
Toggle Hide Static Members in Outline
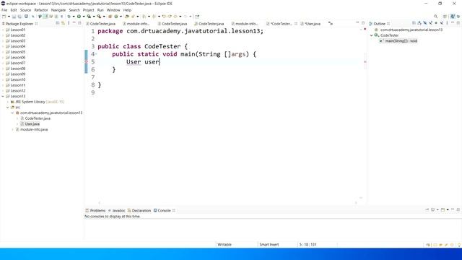pos(431,23)
